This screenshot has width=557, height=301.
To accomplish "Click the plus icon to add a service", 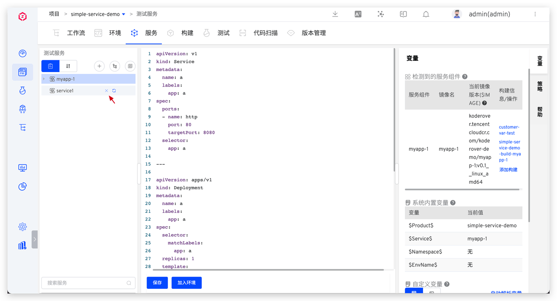I will (x=99, y=66).
